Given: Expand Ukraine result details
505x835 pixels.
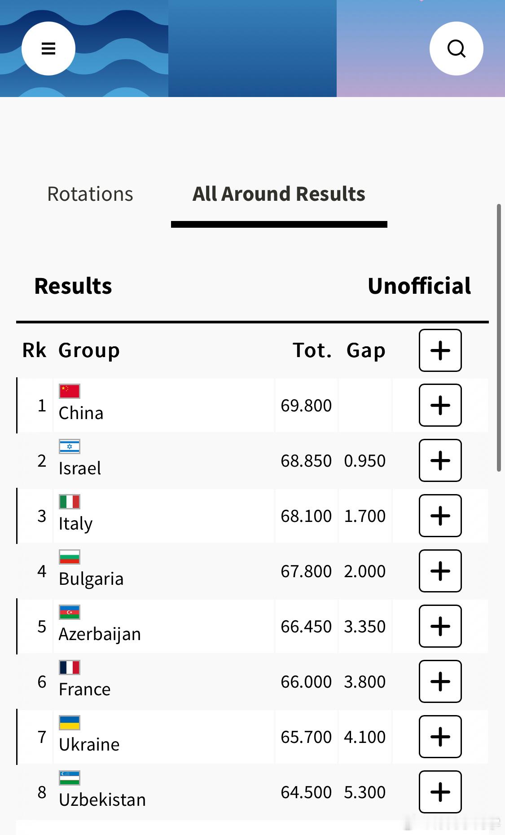Looking at the screenshot, I should 440,737.
